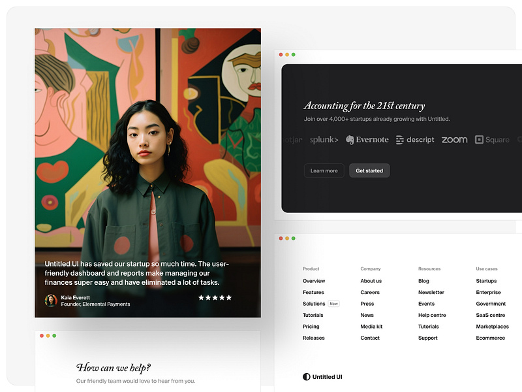Click the Learn more button

(324, 171)
